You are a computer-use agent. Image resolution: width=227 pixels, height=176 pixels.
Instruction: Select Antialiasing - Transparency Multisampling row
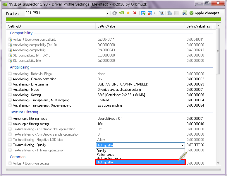(x=110, y=100)
